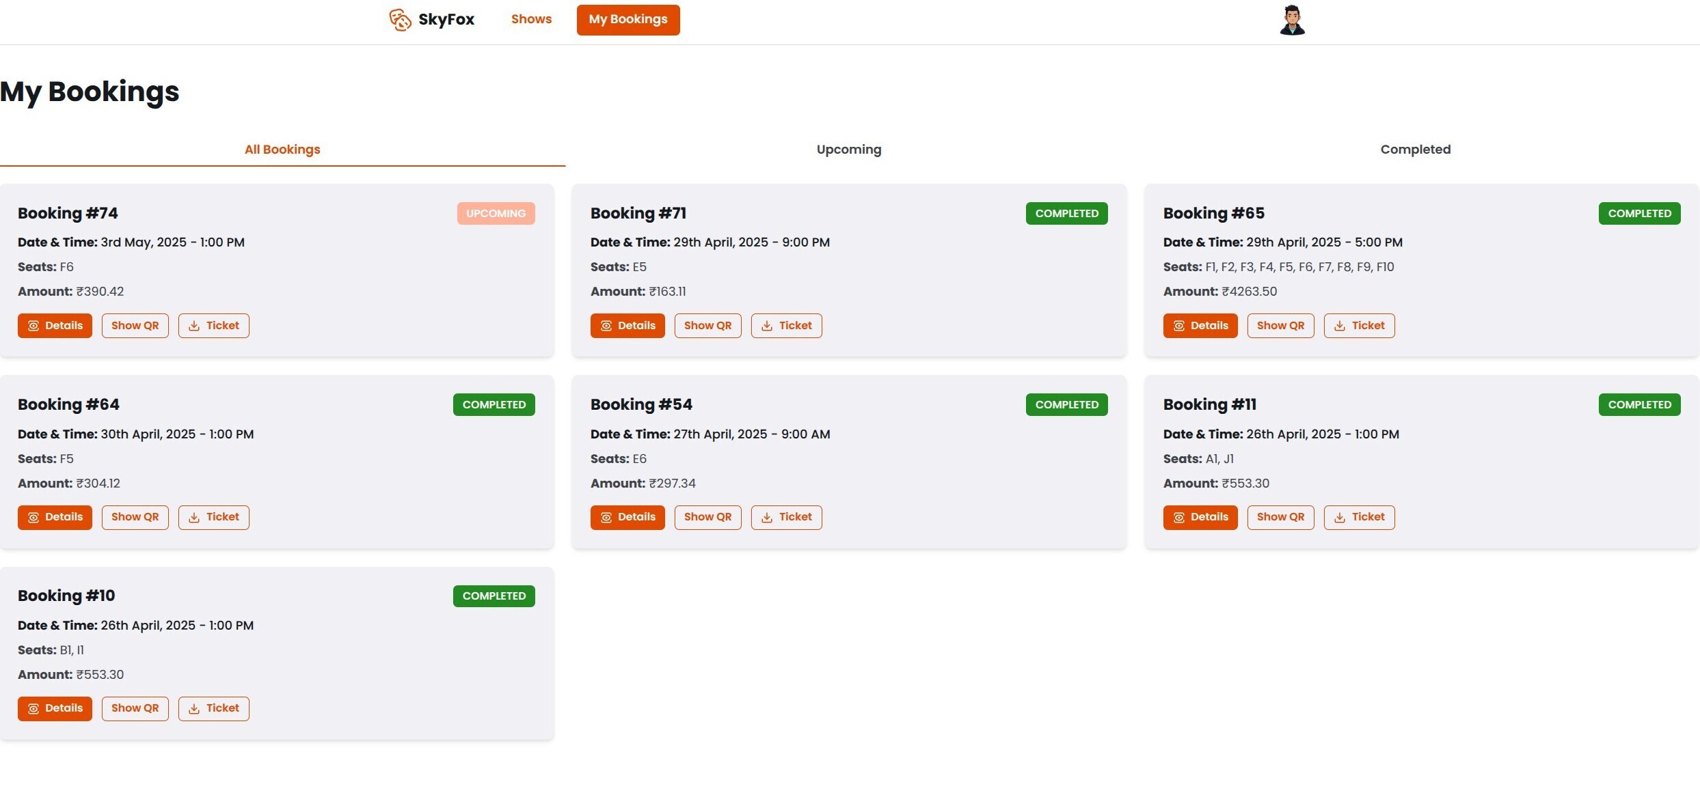Click date 27th April, 2025 - 9:00 AM
The image size is (1700, 810).
click(752, 434)
